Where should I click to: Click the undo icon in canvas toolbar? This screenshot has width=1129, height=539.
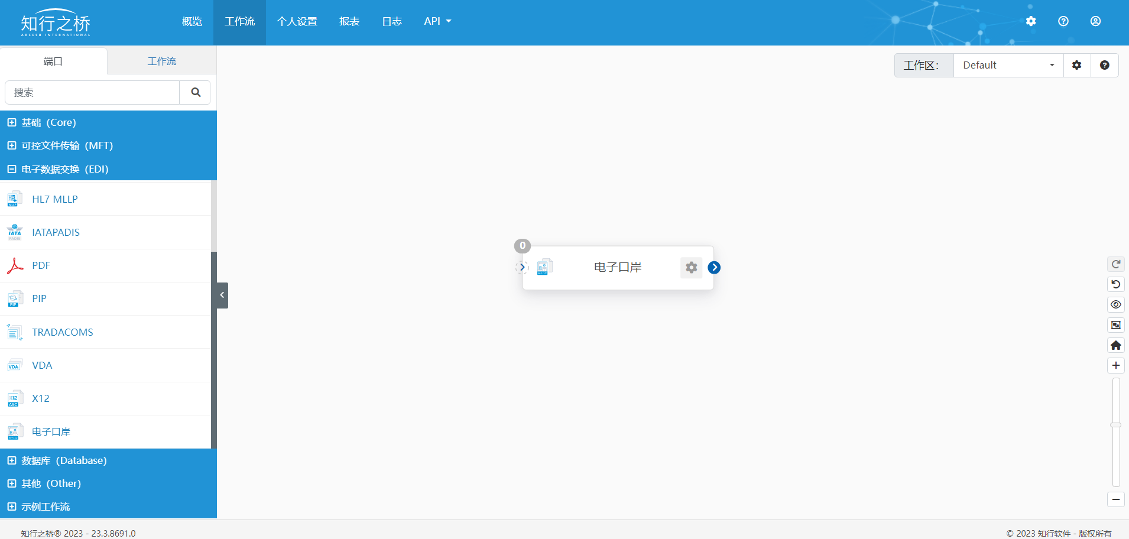point(1115,284)
